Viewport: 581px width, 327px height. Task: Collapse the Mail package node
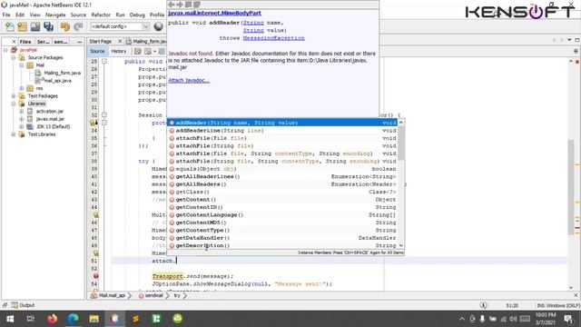[22, 65]
